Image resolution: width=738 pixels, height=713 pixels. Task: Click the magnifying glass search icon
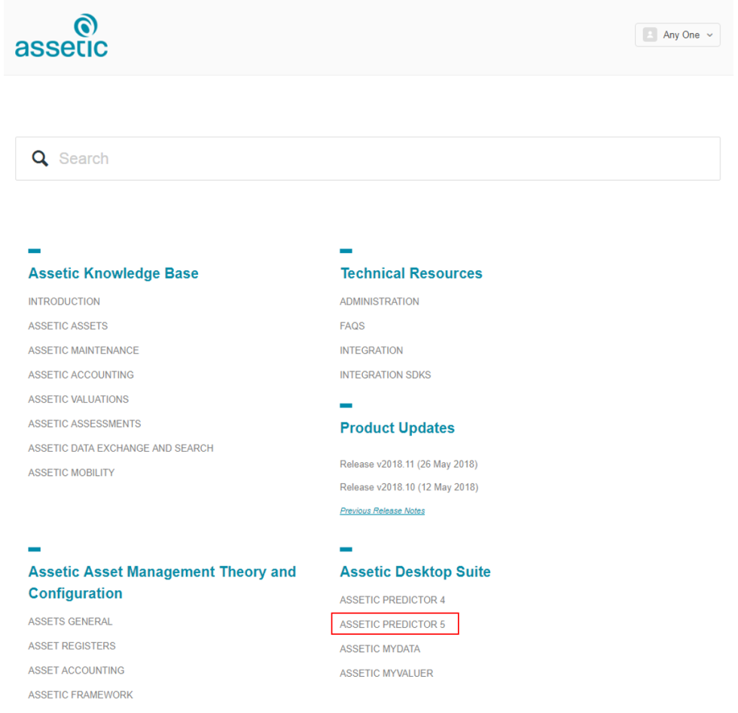40,158
